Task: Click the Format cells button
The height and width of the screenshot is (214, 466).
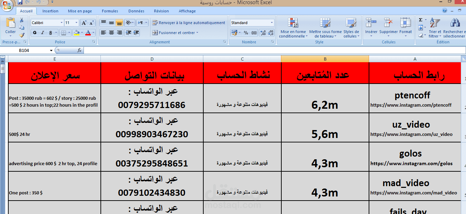Action: tap(406, 28)
